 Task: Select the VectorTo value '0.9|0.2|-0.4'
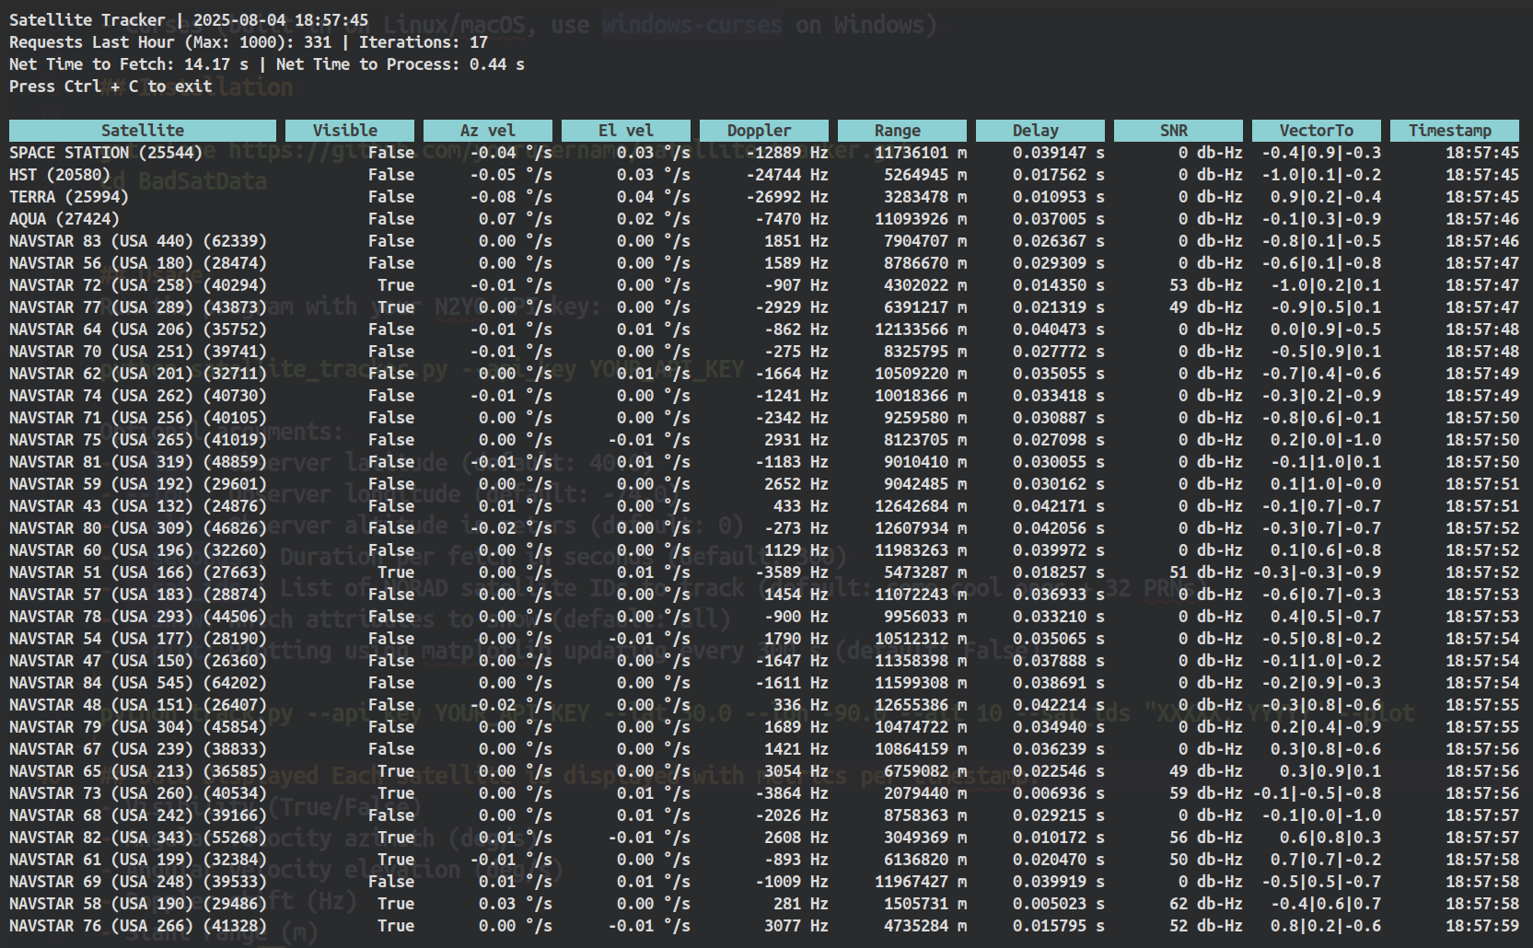pyautogui.click(x=1326, y=197)
